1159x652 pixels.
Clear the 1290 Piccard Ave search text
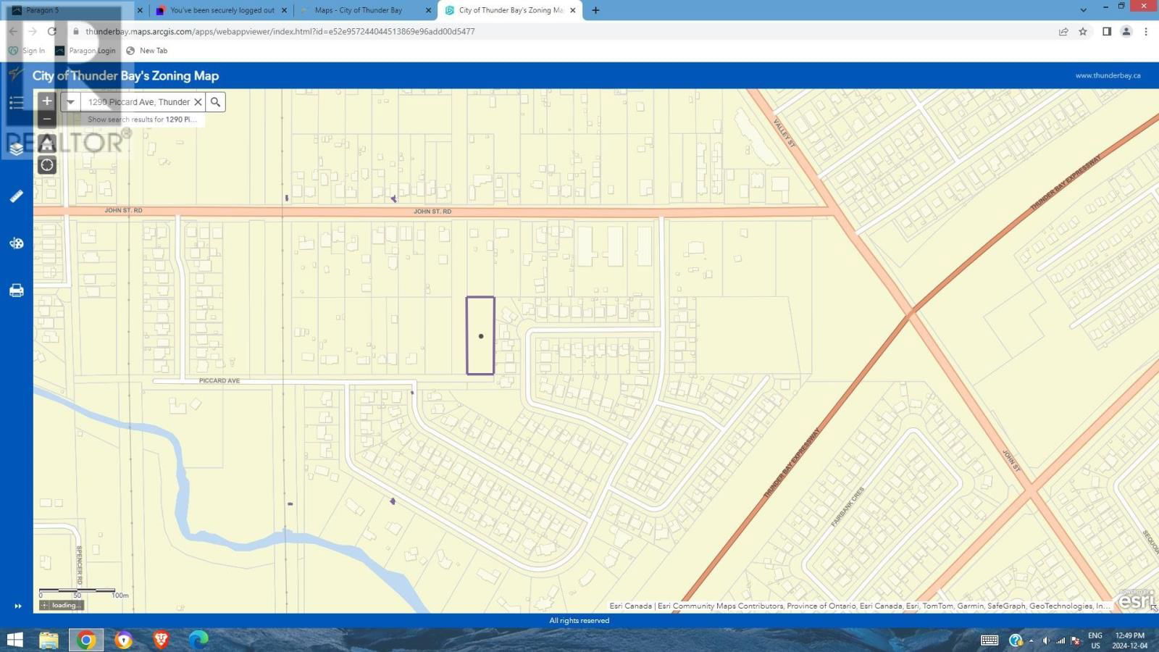tap(198, 102)
